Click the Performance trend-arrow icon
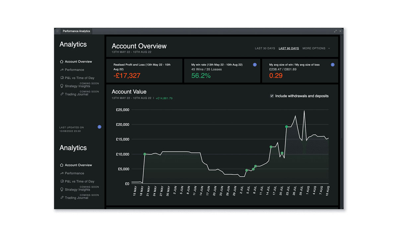Image resolution: width=398 pixels, height=237 pixels. [62, 70]
